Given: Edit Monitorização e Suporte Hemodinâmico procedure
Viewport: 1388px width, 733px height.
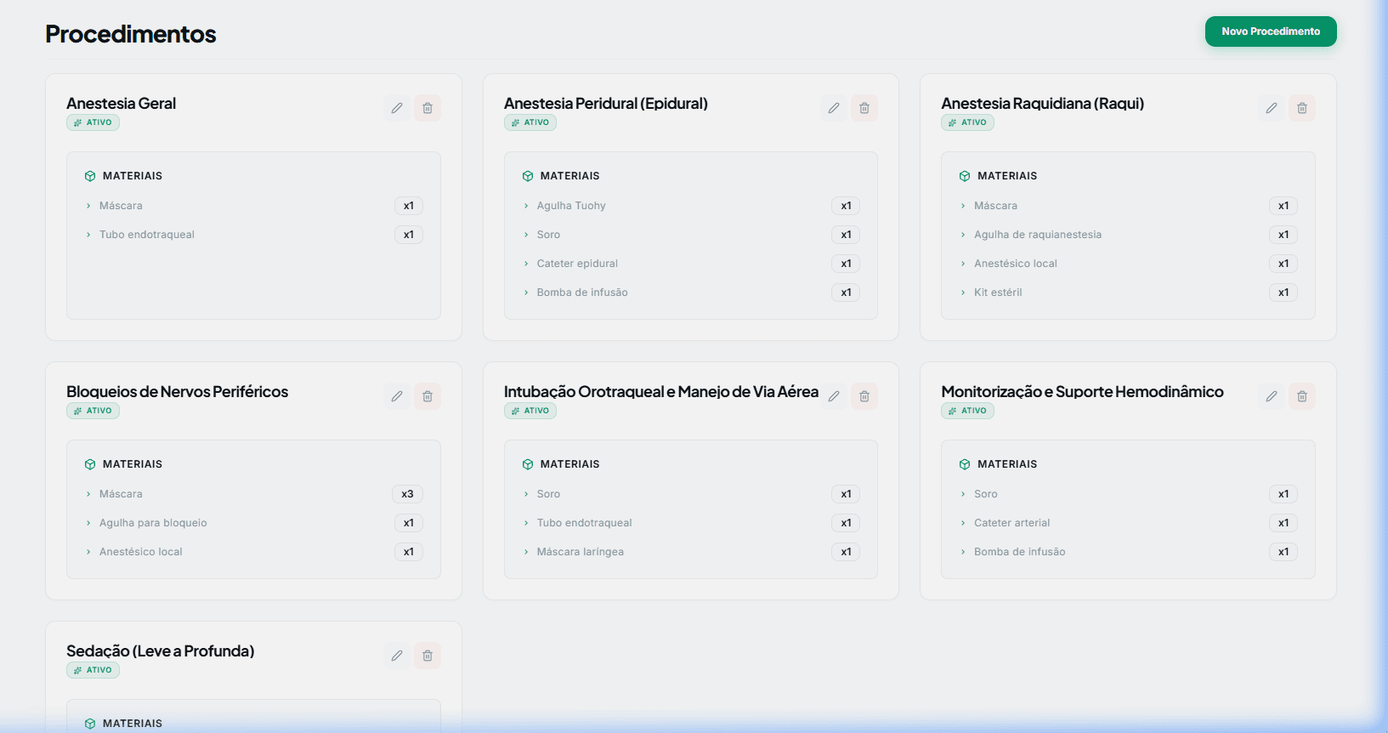Looking at the screenshot, I should (1272, 396).
